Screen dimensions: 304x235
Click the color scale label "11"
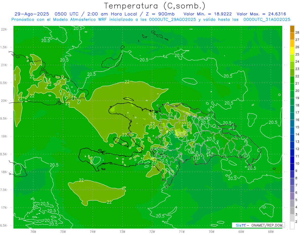(x=297, y=156)
